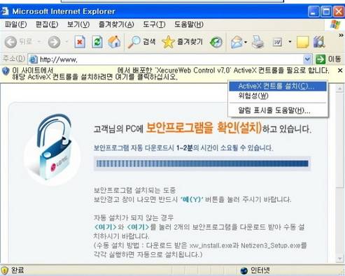Click the Windows flag logo
This screenshot has height=276, width=345.
click(x=335, y=24)
